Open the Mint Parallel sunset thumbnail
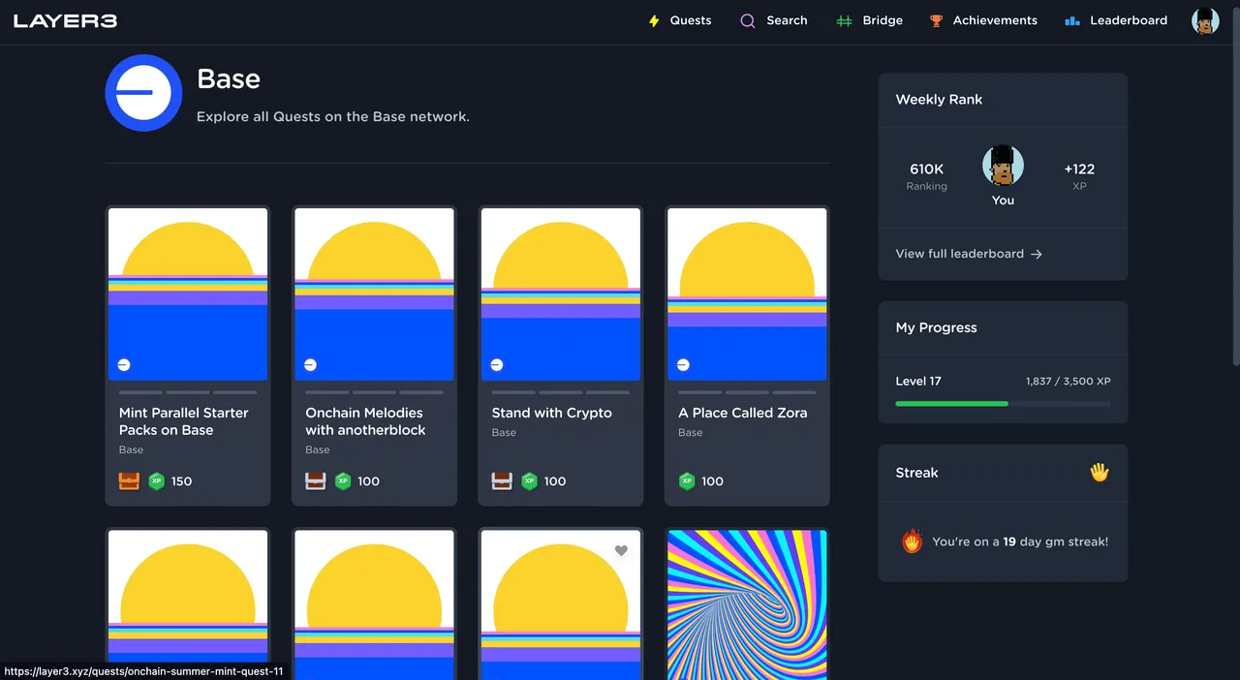 pyautogui.click(x=188, y=294)
